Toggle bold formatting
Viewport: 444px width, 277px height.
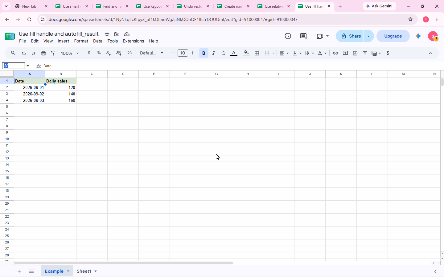click(x=204, y=53)
